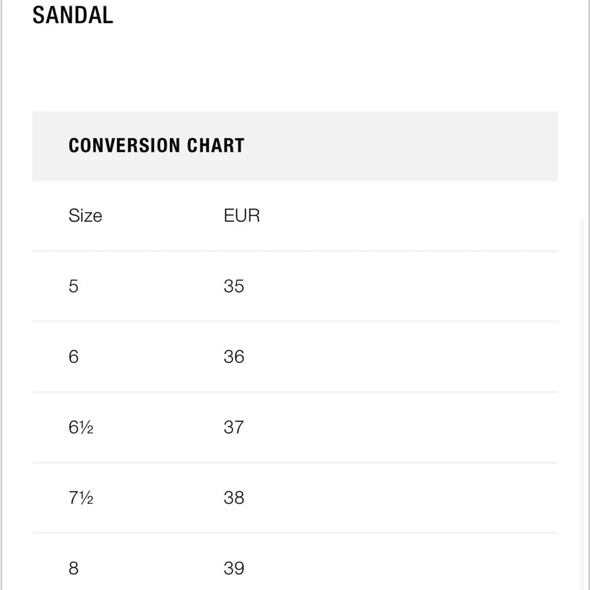This screenshot has height=590, width=590.
Task: Click the EUR 39 value
Action: click(234, 568)
